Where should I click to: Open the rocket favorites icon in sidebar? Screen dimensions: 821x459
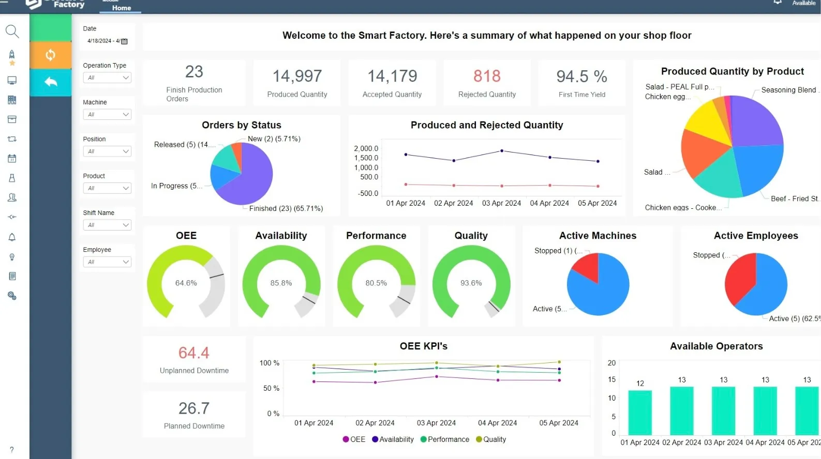(12, 55)
